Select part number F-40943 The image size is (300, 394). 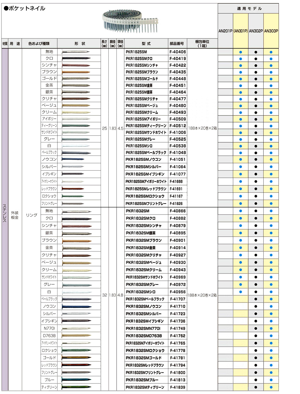point(178,270)
